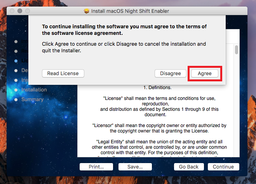Image resolution: width=256 pixels, height=184 pixels.
Task: Click the Print... button
Action: click(96, 167)
